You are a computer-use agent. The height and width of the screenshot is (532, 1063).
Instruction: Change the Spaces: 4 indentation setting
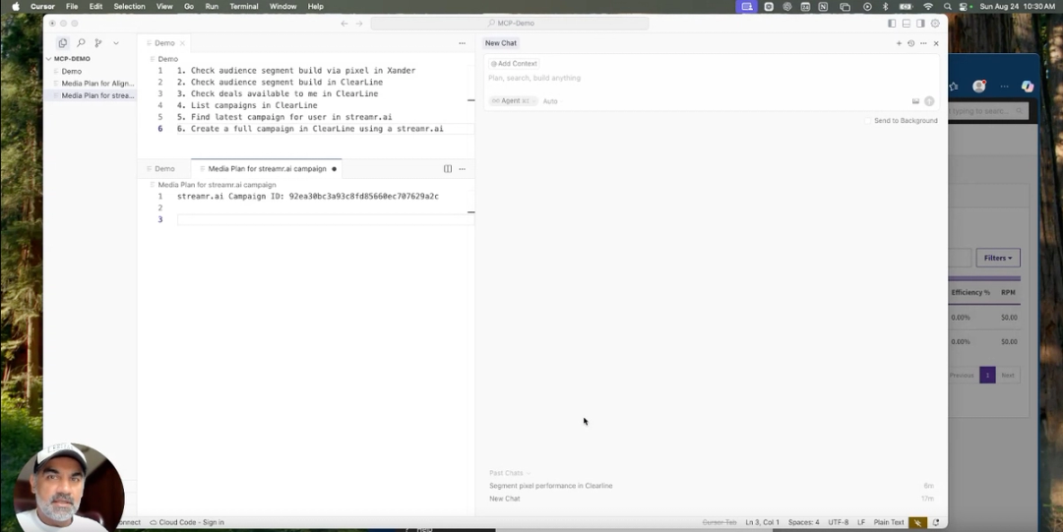click(803, 522)
